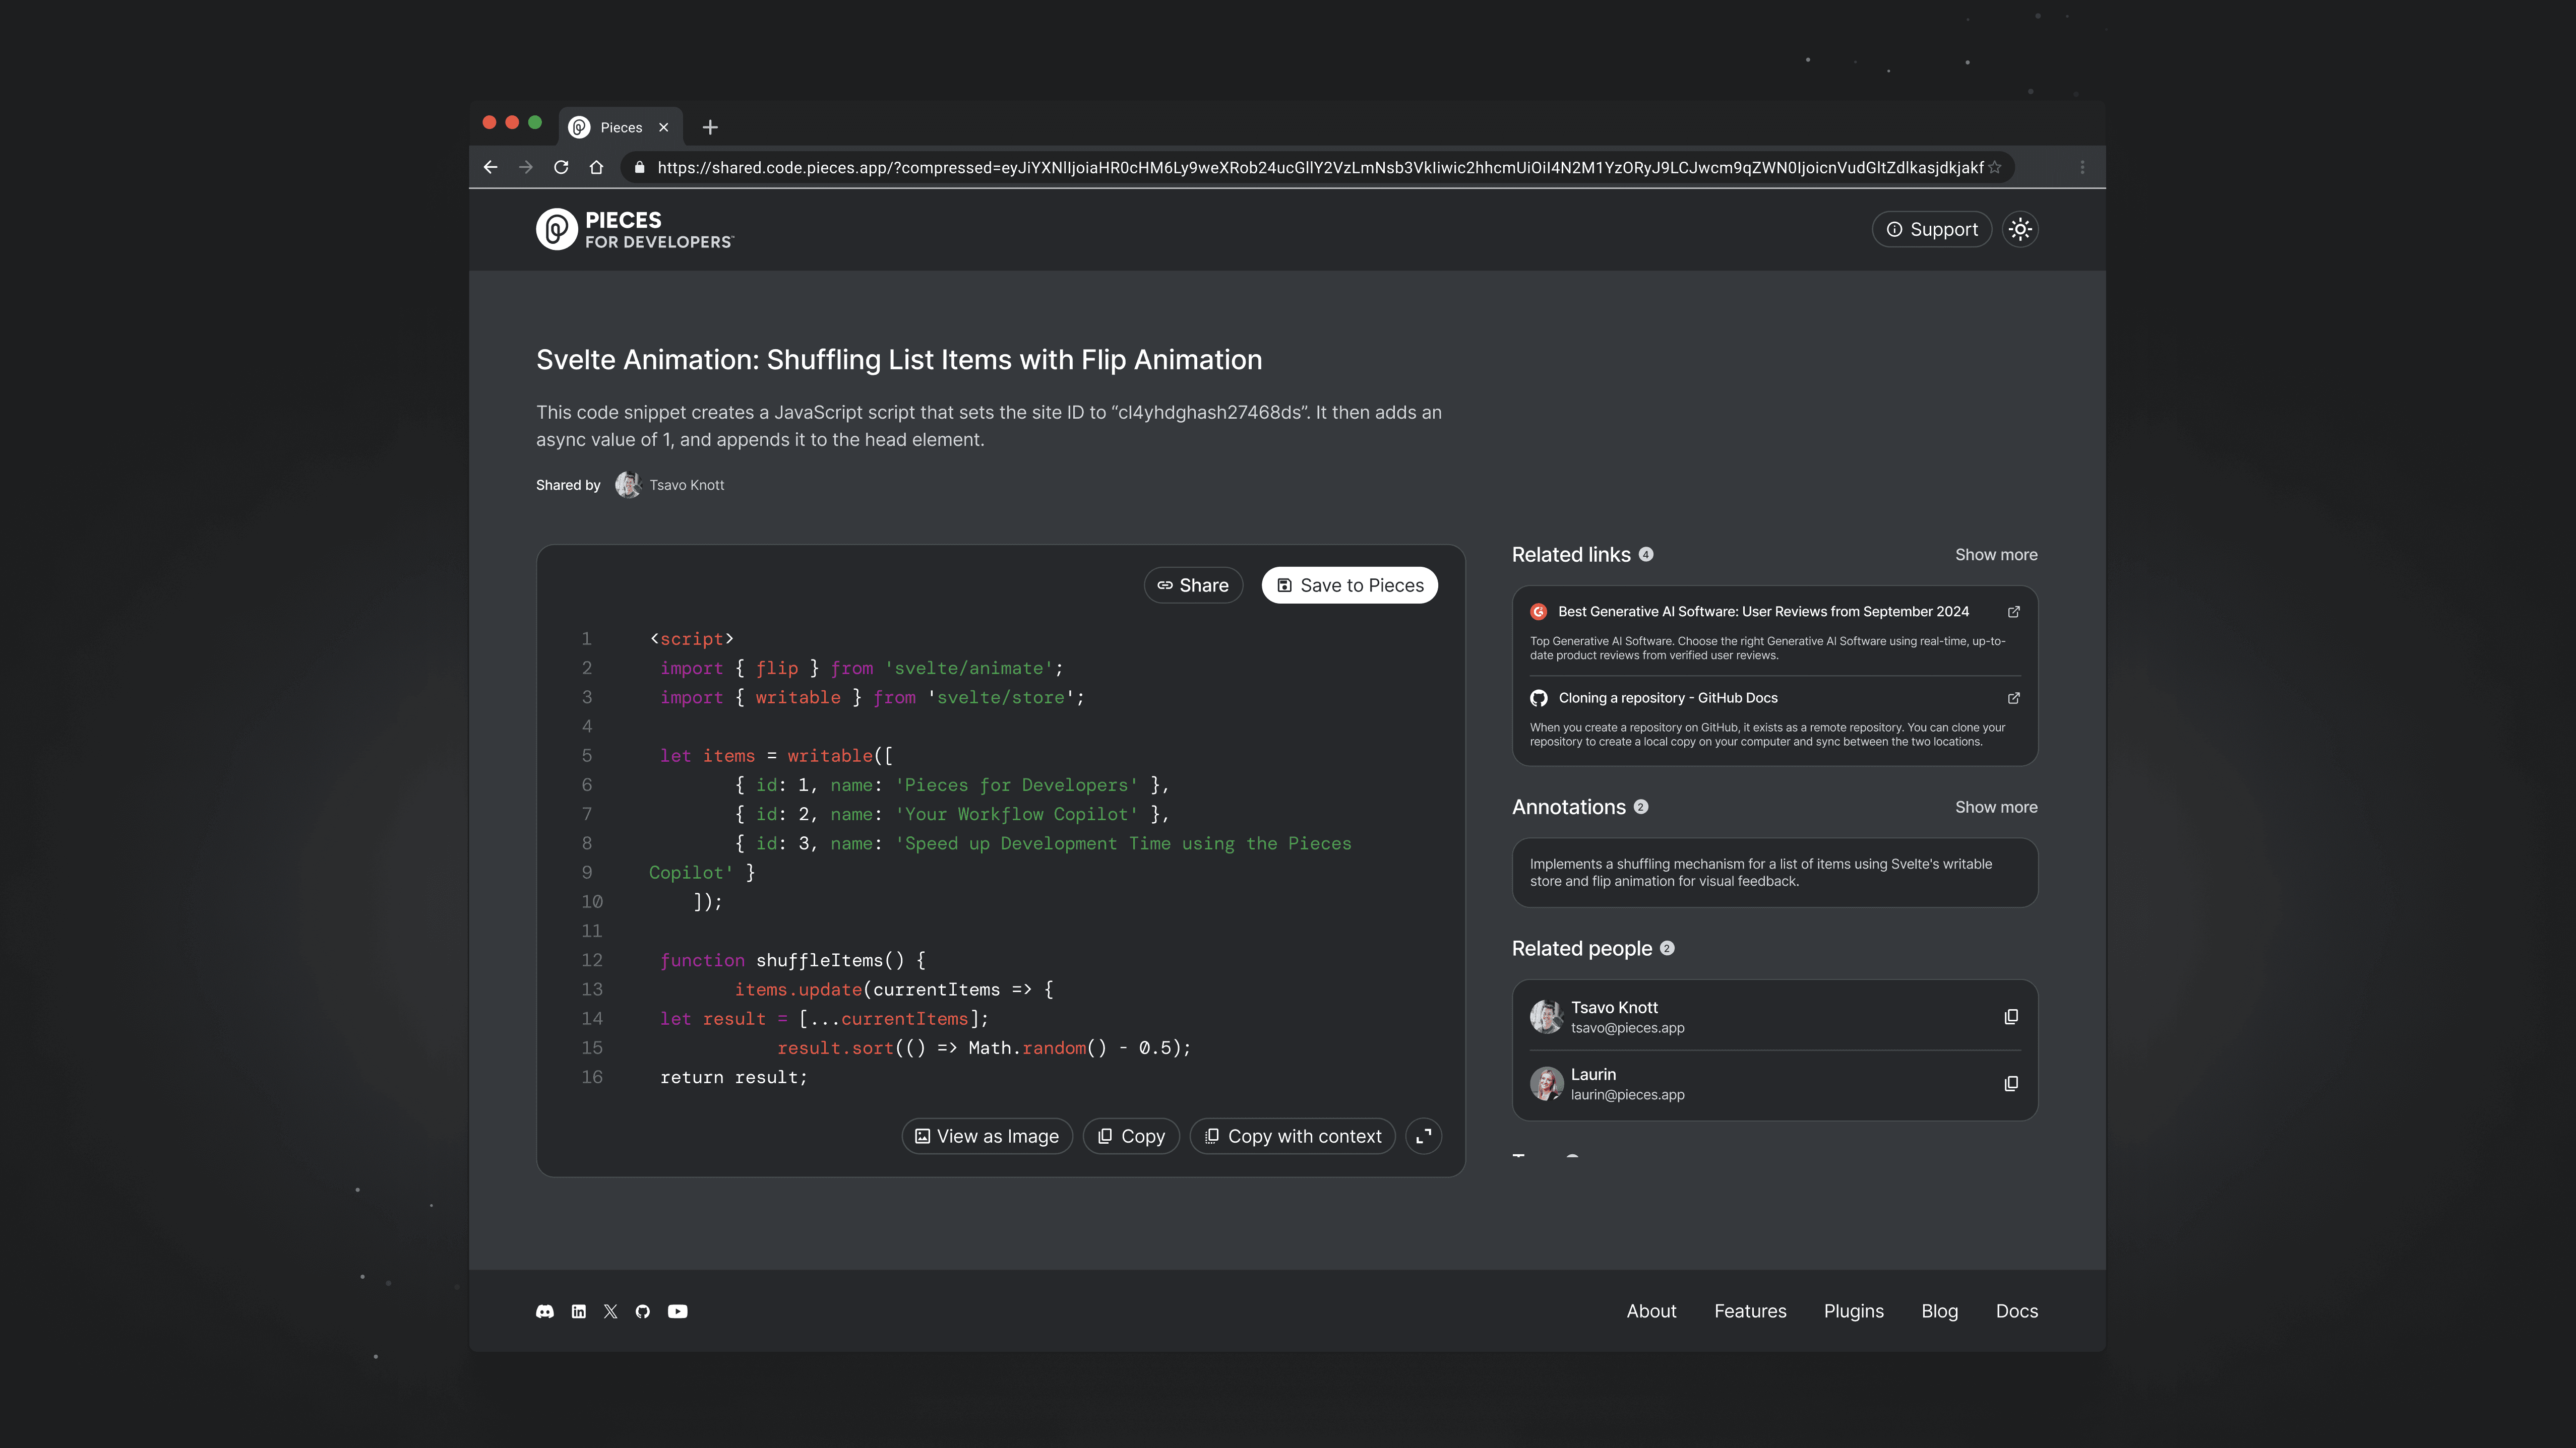Expand the Annotations Show more
This screenshot has height=1448, width=2576.
pyautogui.click(x=1996, y=806)
